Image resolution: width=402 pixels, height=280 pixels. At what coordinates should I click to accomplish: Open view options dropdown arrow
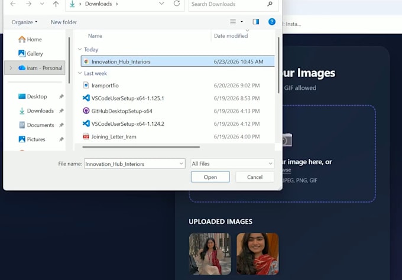tap(242, 22)
